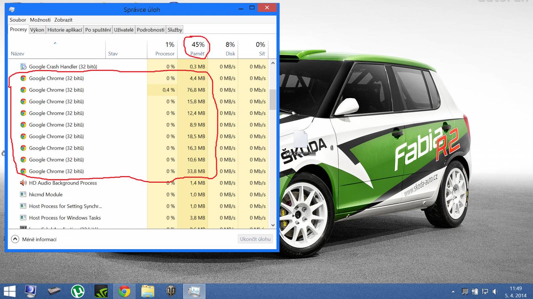Image resolution: width=533 pixels, height=299 pixels.
Task: Open the drive tool taskbar icon
Action: [54, 292]
